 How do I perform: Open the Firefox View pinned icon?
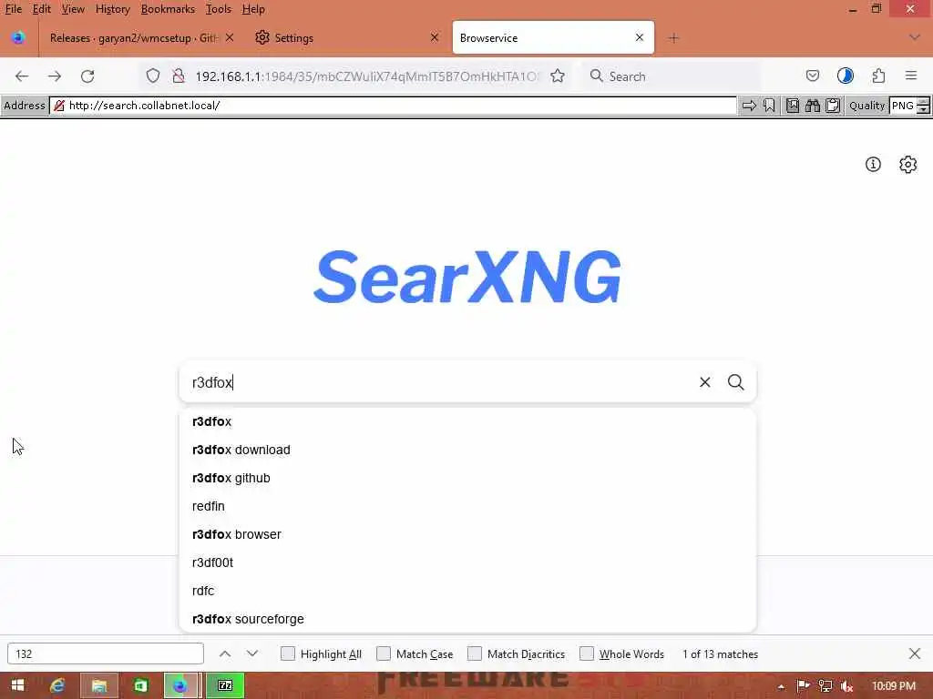(18, 38)
